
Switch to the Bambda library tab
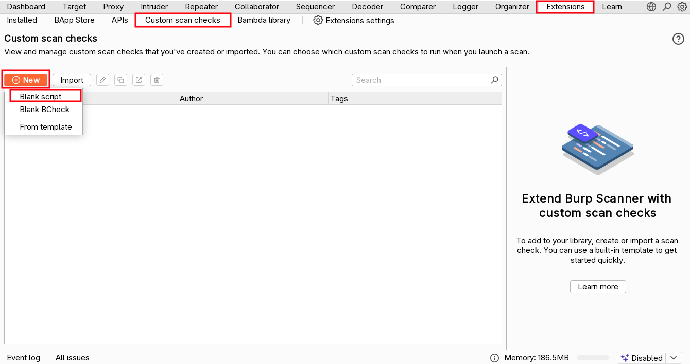264,20
